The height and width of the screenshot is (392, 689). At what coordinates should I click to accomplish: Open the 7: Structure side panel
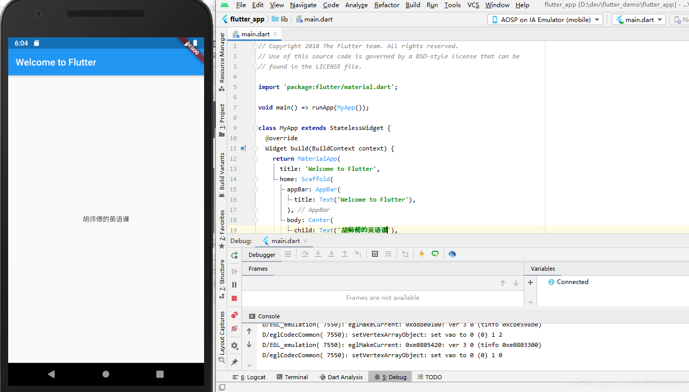click(x=222, y=279)
